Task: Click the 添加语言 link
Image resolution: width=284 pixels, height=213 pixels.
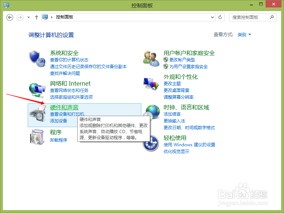Action: 172,114
